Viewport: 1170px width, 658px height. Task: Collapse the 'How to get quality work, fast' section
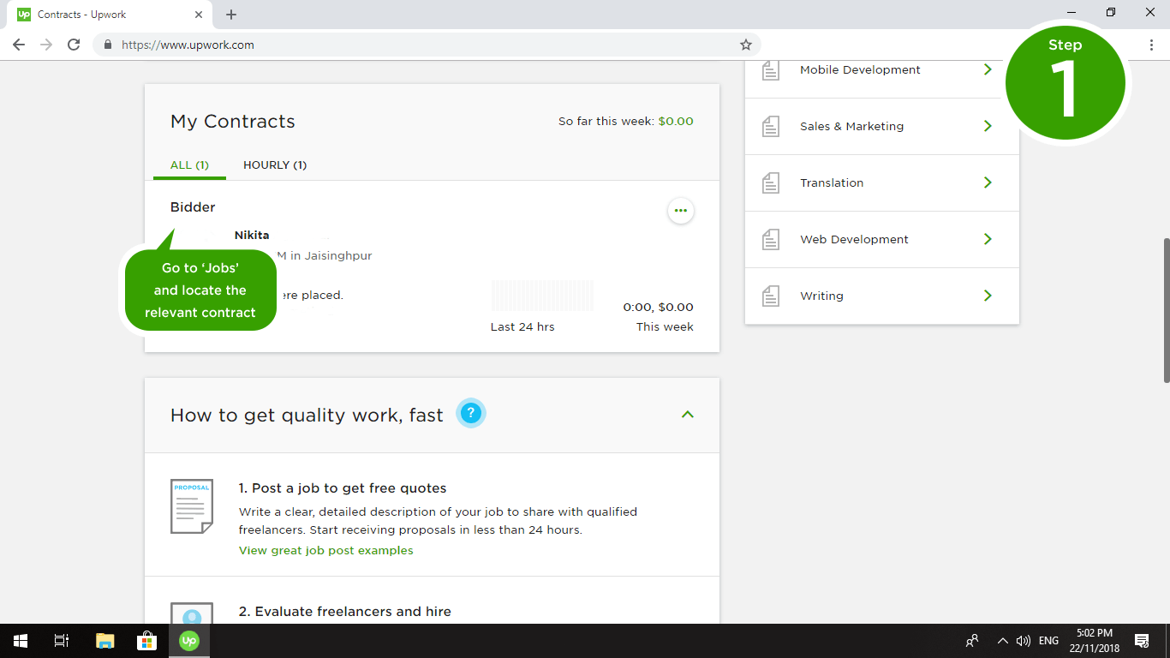click(x=686, y=414)
